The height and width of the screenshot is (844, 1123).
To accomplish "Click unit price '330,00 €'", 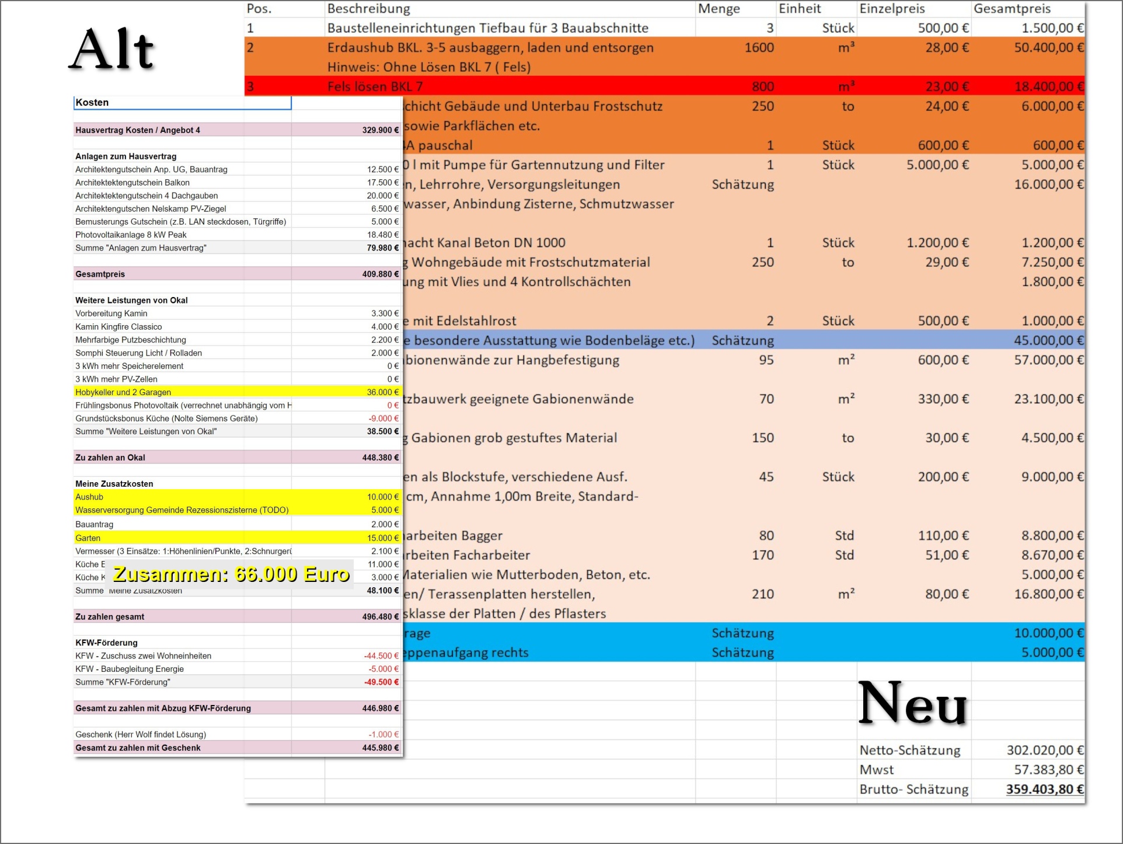I will point(943,399).
